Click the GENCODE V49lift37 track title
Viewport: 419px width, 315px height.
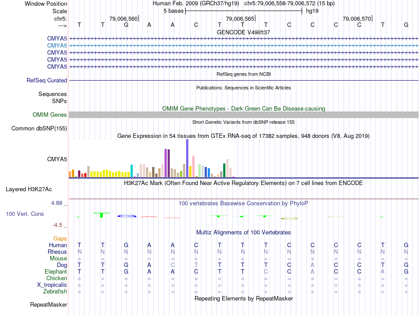[243, 33]
